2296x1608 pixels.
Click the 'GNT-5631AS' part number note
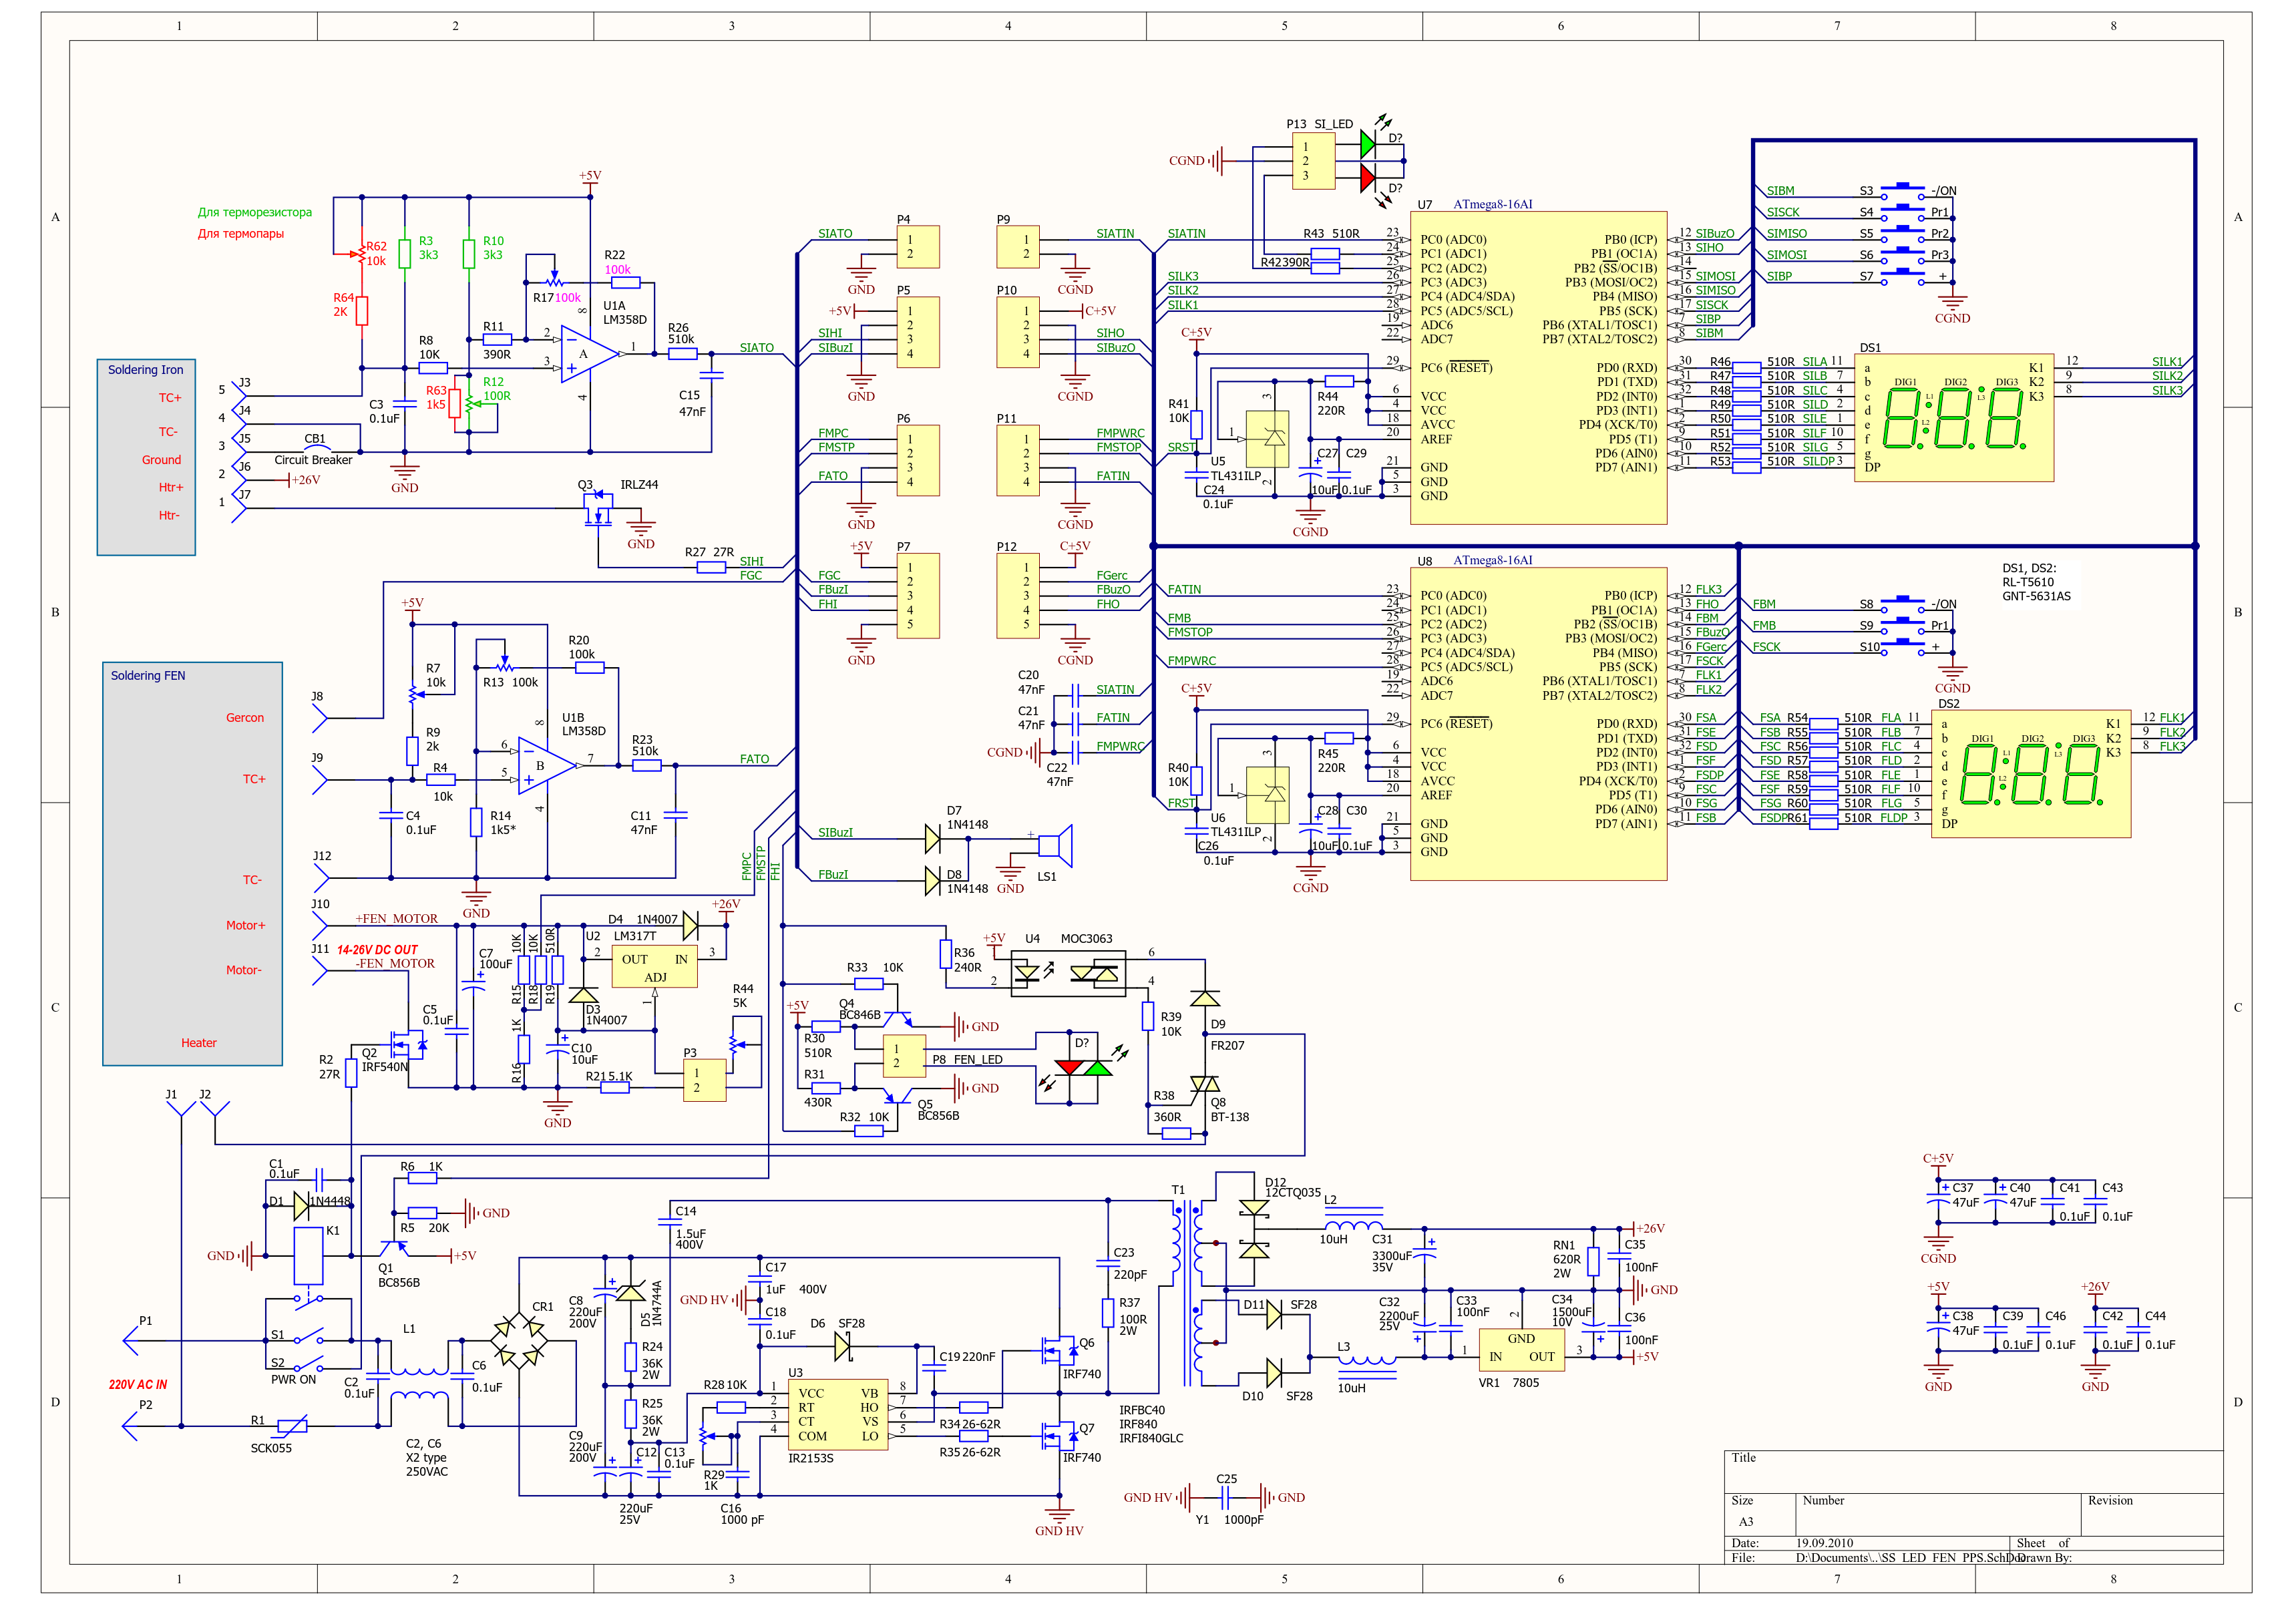pyautogui.click(x=2036, y=596)
